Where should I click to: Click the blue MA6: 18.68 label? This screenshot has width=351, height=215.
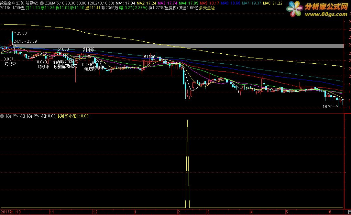tap(231, 3)
